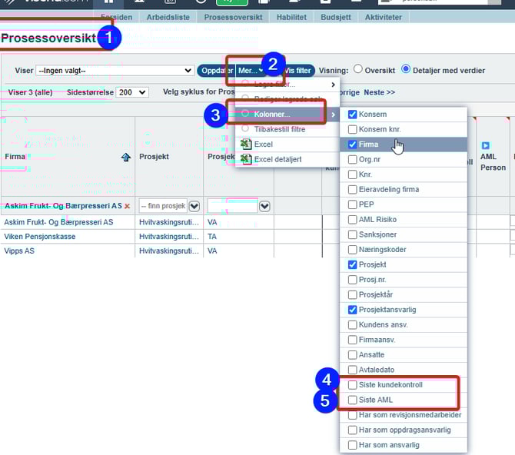
Task: Uncheck the Konsern column checkbox
Action: (353, 114)
